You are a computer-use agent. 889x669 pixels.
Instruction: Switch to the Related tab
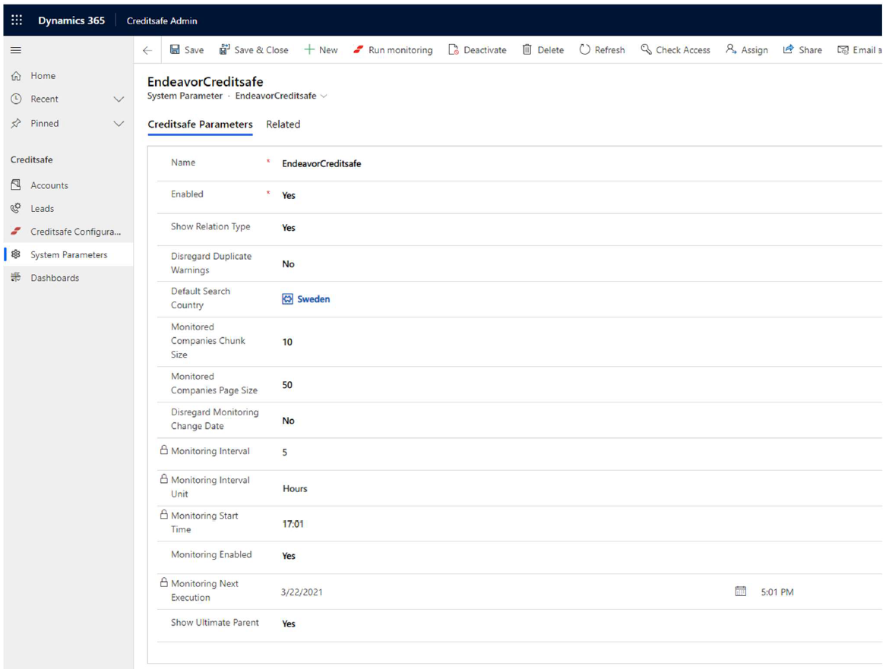coord(283,125)
